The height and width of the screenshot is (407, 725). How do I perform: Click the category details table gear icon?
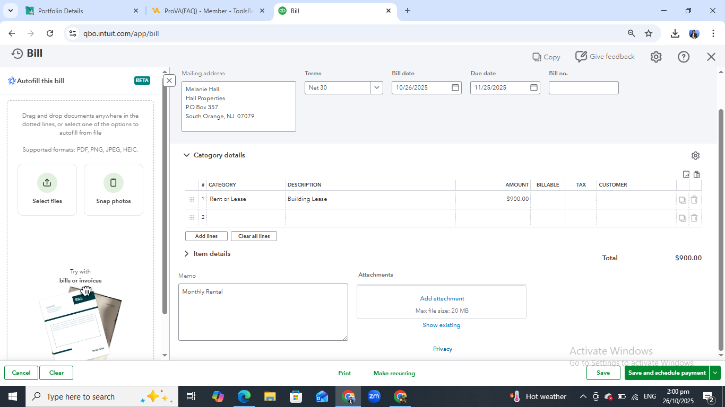coord(695,155)
